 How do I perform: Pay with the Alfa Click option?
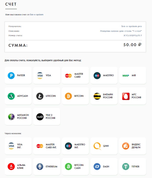click(x=18, y=167)
